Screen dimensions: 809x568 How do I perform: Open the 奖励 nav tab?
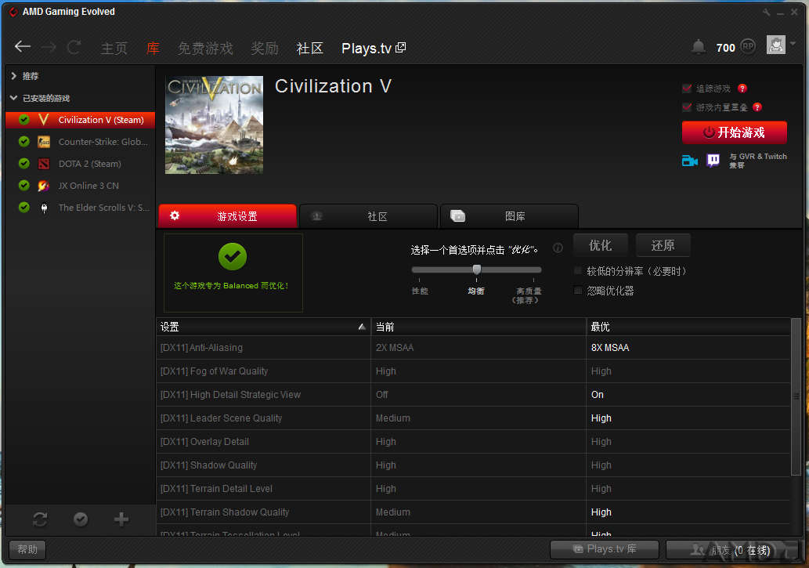[x=265, y=48]
